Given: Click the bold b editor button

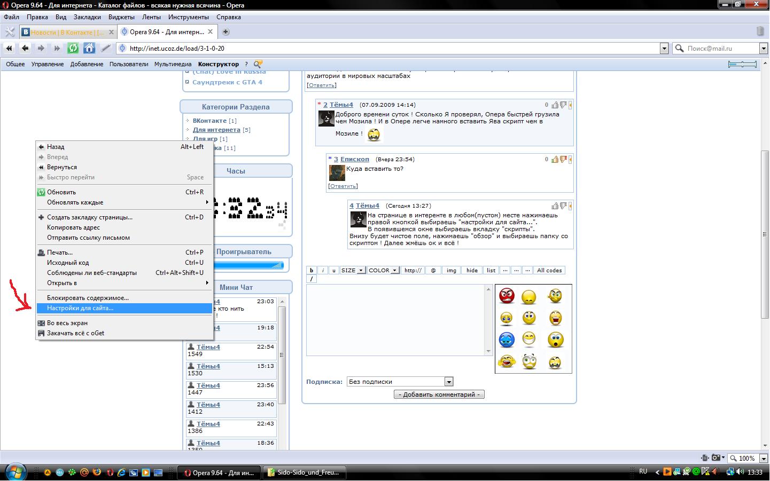Looking at the screenshot, I should [311, 270].
